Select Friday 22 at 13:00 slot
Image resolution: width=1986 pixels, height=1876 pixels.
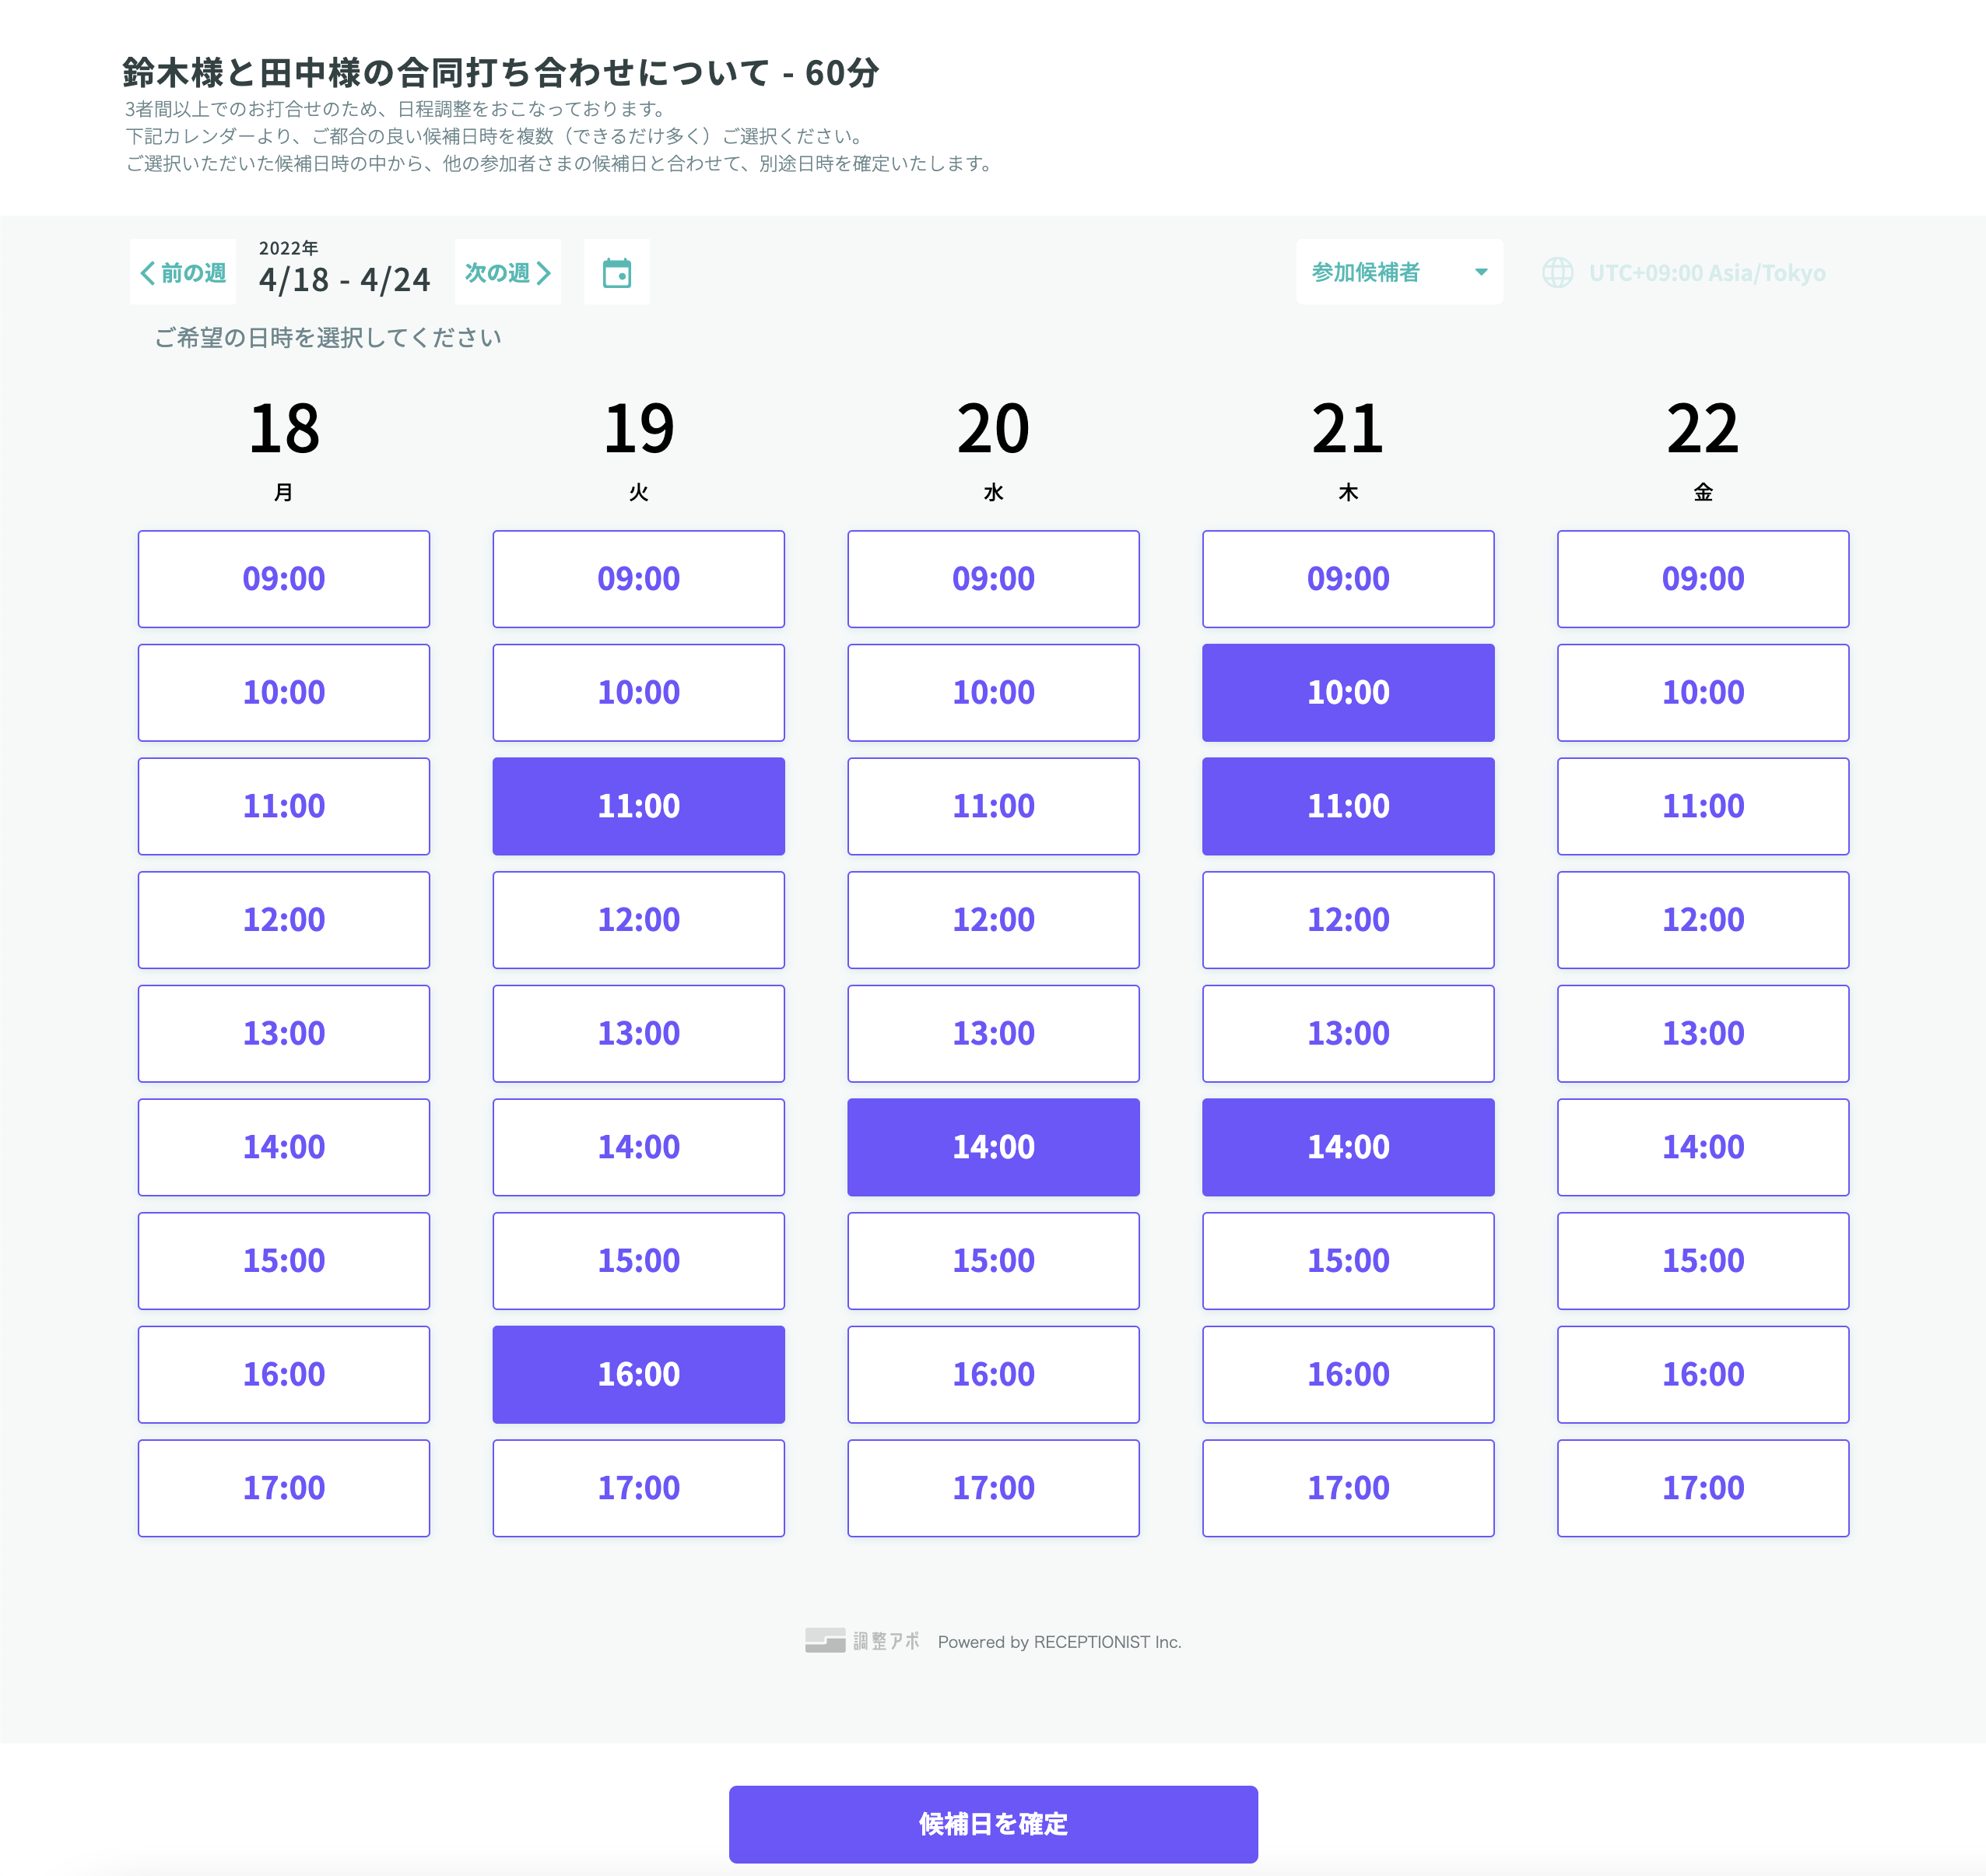click(1702, 1033)
